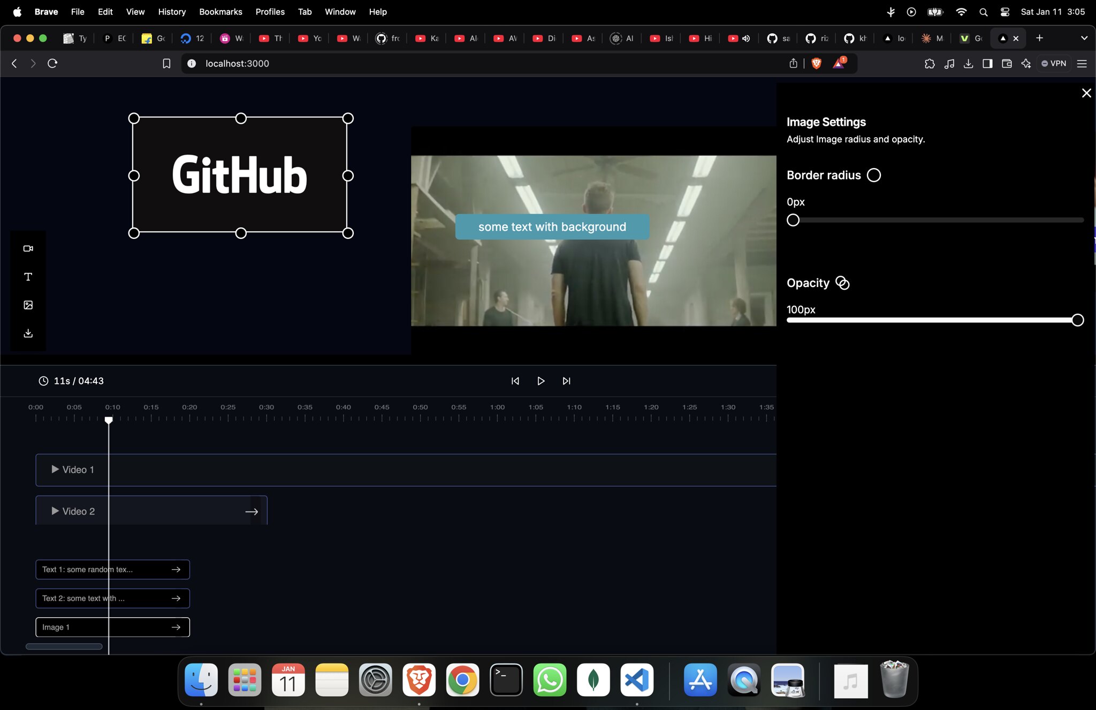
Task: Open the File menu
Action: click(x=78, y=12)
